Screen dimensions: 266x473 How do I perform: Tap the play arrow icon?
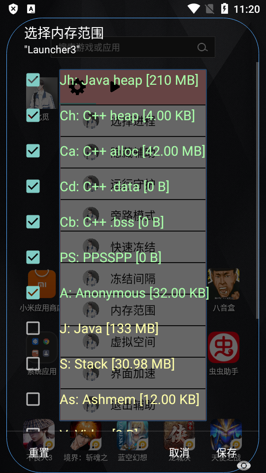(115, 87)
